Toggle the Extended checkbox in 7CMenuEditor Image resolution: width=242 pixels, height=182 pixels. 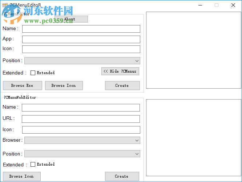point(33,73)
